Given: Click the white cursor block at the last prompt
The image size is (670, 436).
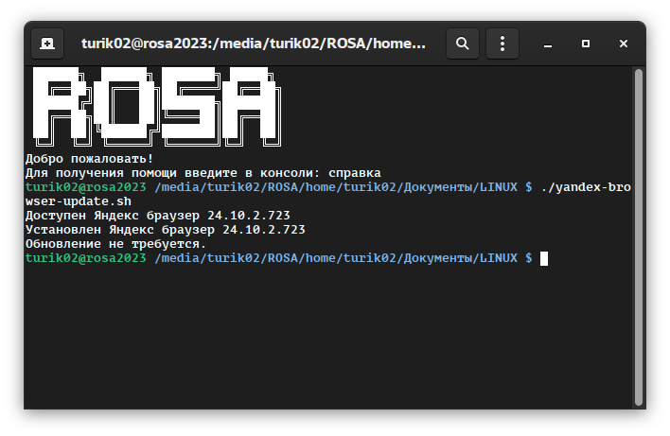Looking at the screenshot, I should pos(544,258).
